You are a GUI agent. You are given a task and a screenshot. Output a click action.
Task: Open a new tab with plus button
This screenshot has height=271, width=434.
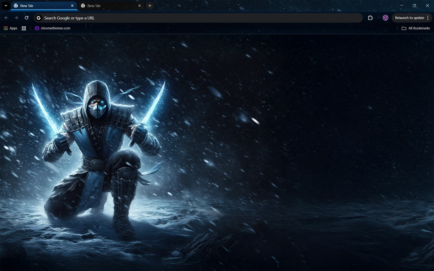coord(150,6)
